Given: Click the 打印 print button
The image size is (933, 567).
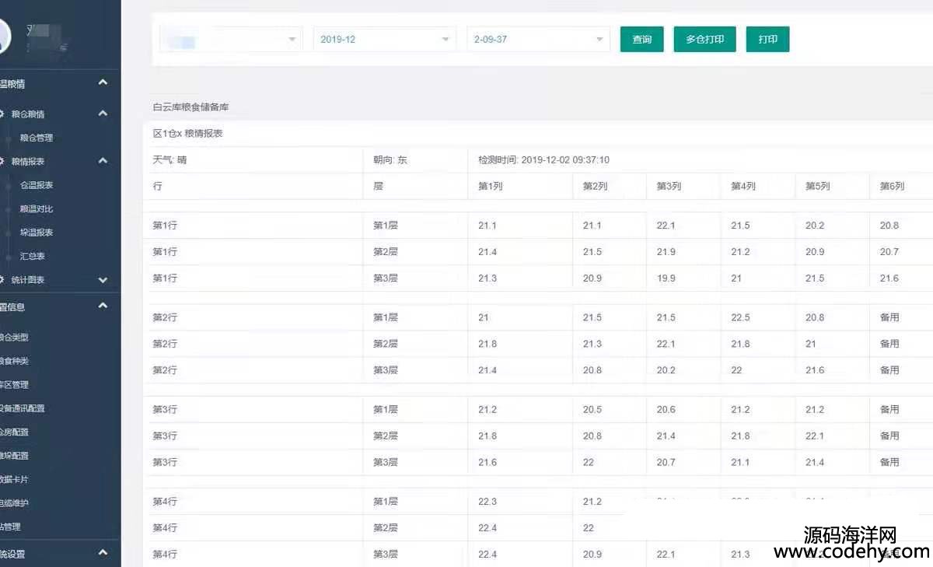Looking at the screenshot, I should (767, 39).
